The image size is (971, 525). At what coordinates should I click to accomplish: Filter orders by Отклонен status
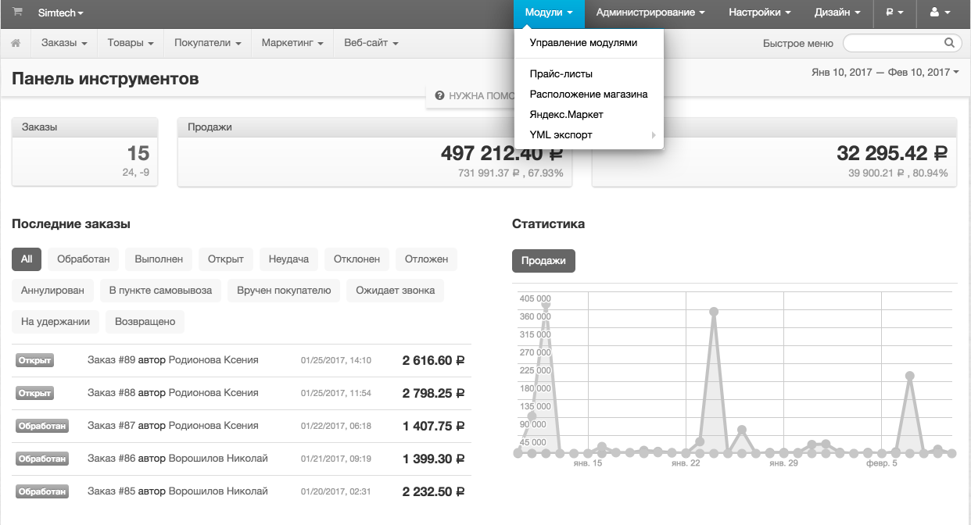357,259
